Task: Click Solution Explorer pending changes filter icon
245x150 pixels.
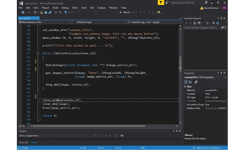Action: (x=207, y=23)
